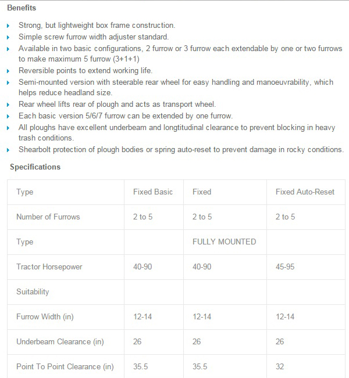The image size is (349, 378).
Task: Click the "FULLY MOUNTED" table cell
Action: (224, 242)
